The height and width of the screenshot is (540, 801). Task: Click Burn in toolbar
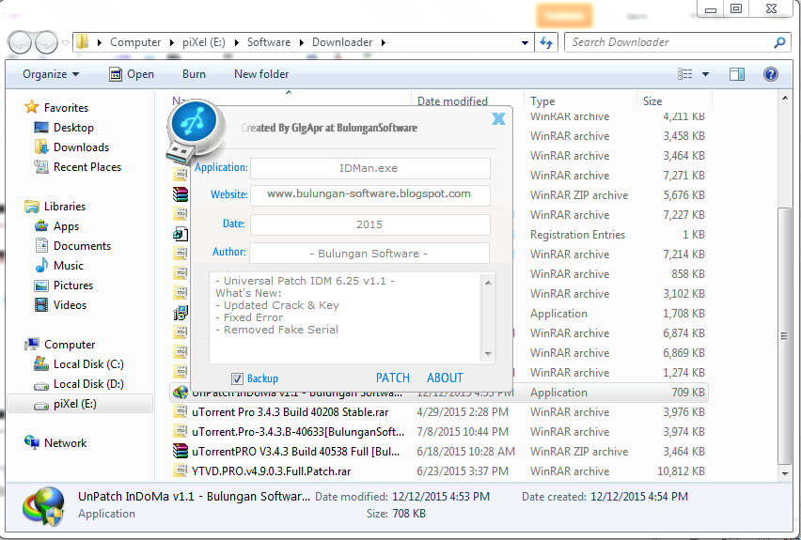click(x=194, y=74)
